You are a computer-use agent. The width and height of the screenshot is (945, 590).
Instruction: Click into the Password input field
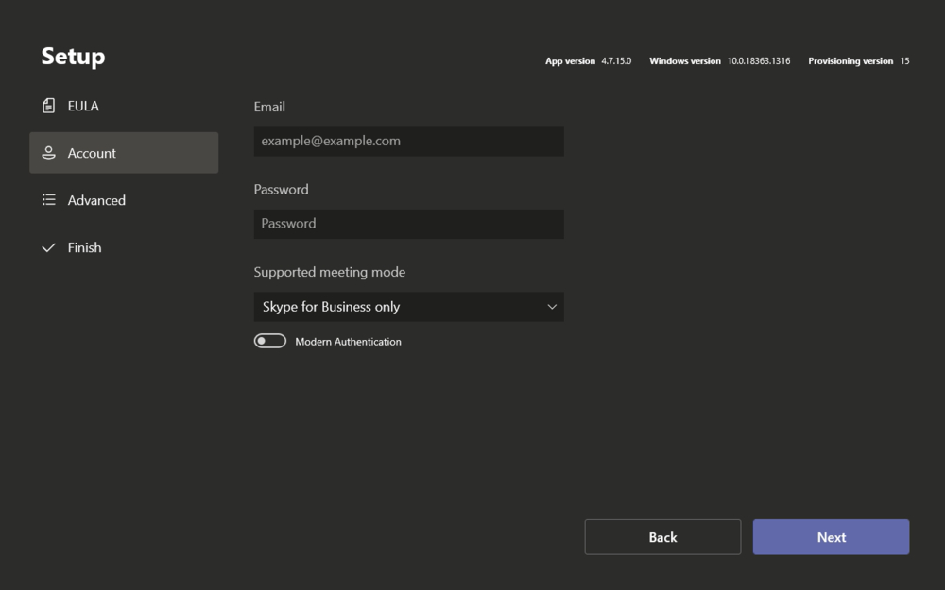(x=408, y=223)
